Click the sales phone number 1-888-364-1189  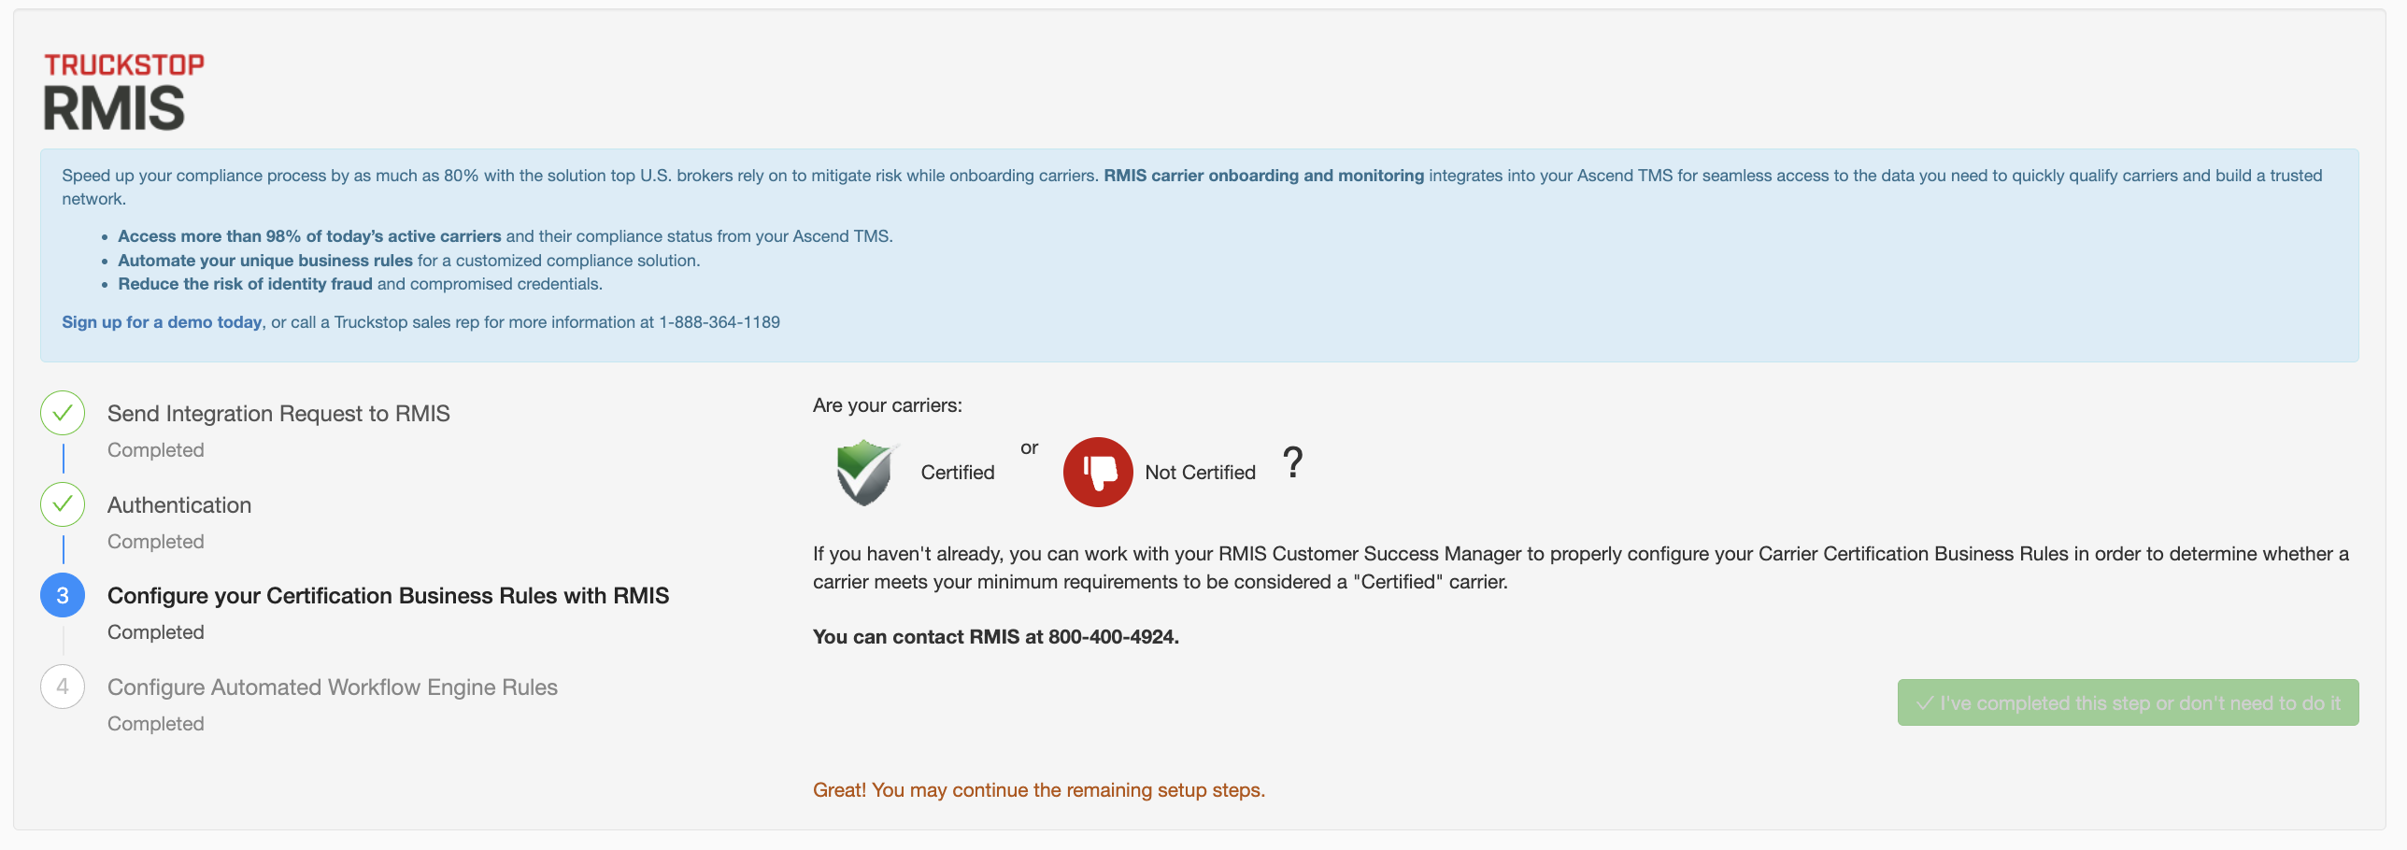pyautogui.click(x=719, y=322)
